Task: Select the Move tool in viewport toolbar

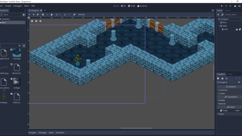Action: click(34, 15)
